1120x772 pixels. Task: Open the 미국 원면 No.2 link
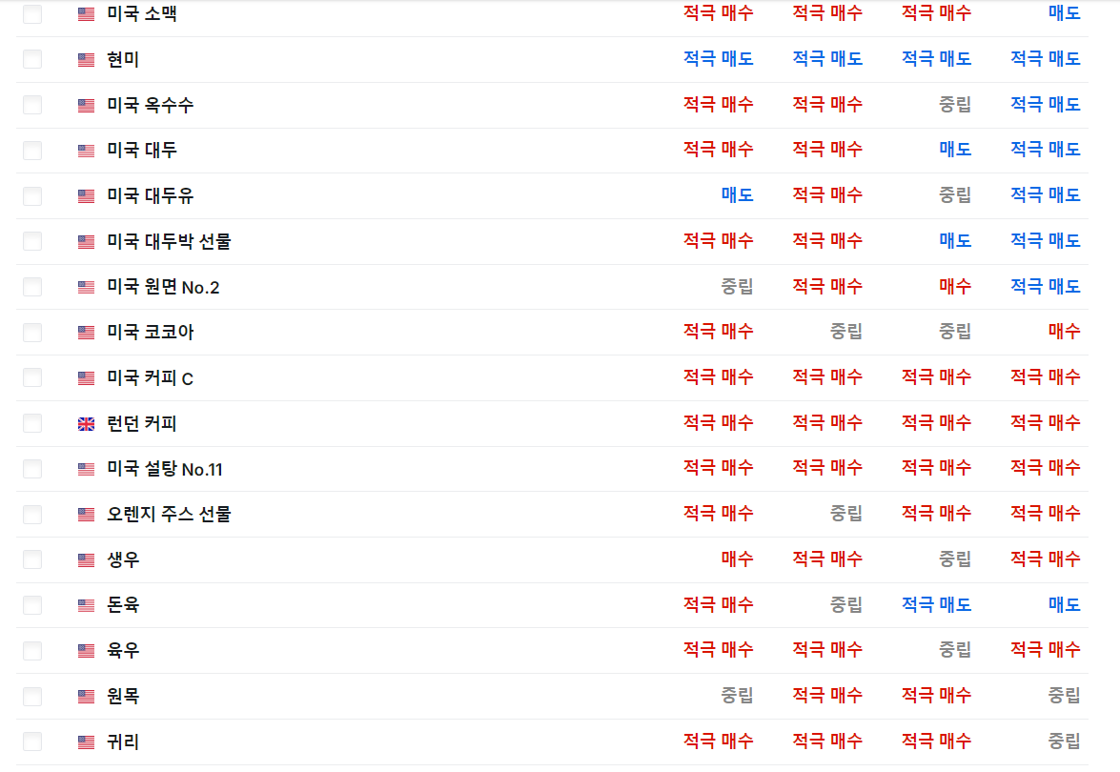(163, 287)
